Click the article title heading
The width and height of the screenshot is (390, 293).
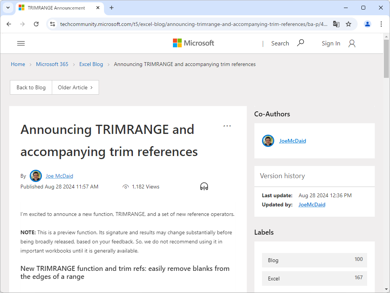tap(109, 140)
